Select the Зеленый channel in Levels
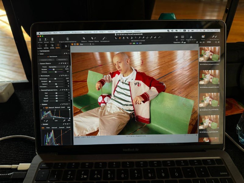 coord(57,107)
